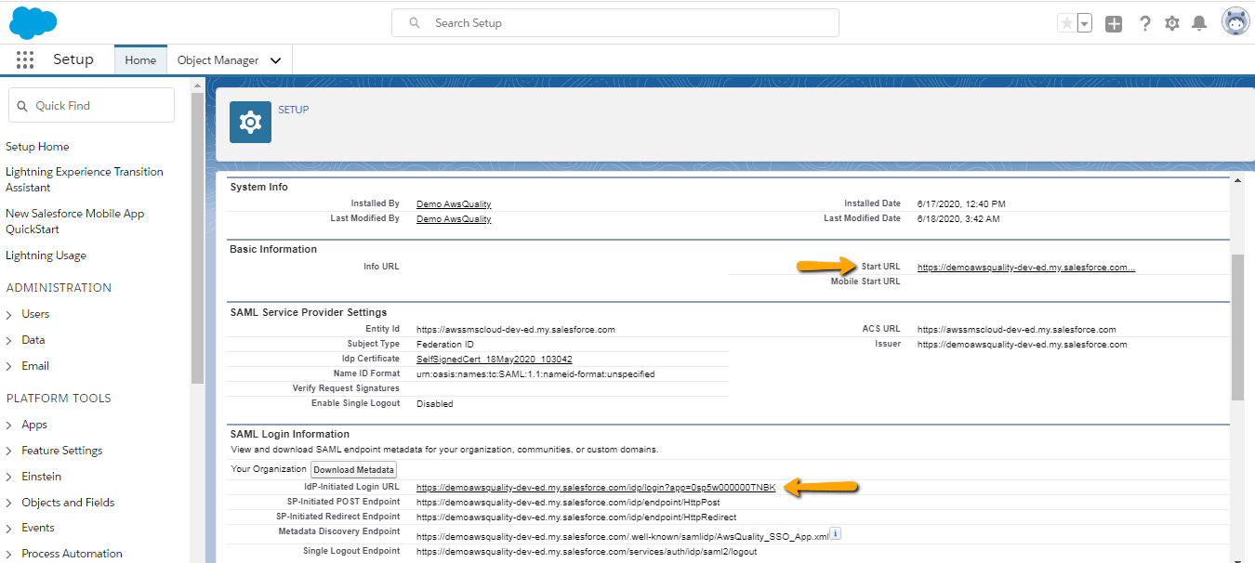The height and width of the screenshot is (563, 1255).
Task: Select Setup Home in sidebar
Action: click(x=37, y=147)
